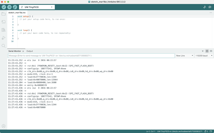Image resolution: width=214 pixels, height=133 pixels.
Task: Click the first 'ets Jun 8 2016' serial line
Action: tap(32, 60)
